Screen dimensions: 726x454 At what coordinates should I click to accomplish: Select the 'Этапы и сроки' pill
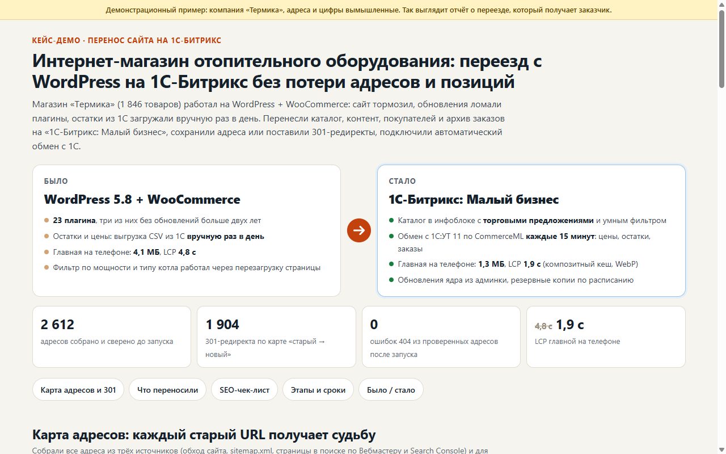click(x=318, y=390)
